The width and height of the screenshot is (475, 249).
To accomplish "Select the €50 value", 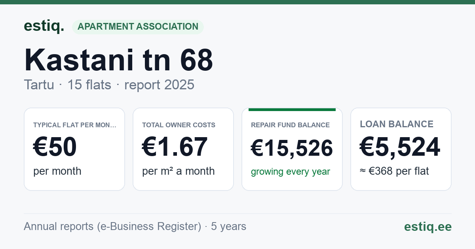I will tap(55, 147).
